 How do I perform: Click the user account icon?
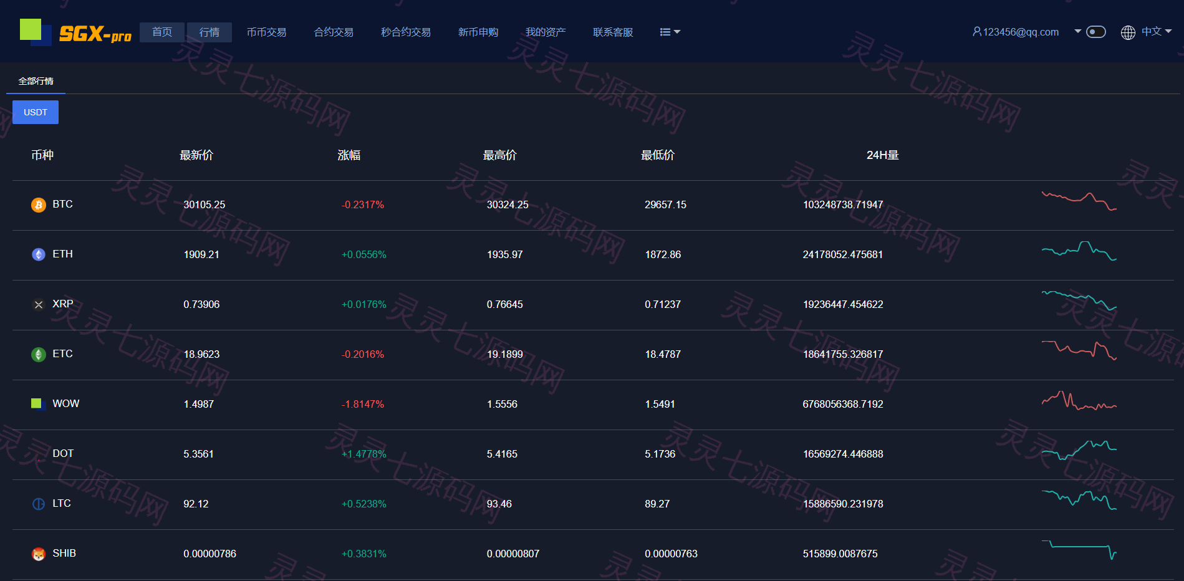(x=977, y=32)
